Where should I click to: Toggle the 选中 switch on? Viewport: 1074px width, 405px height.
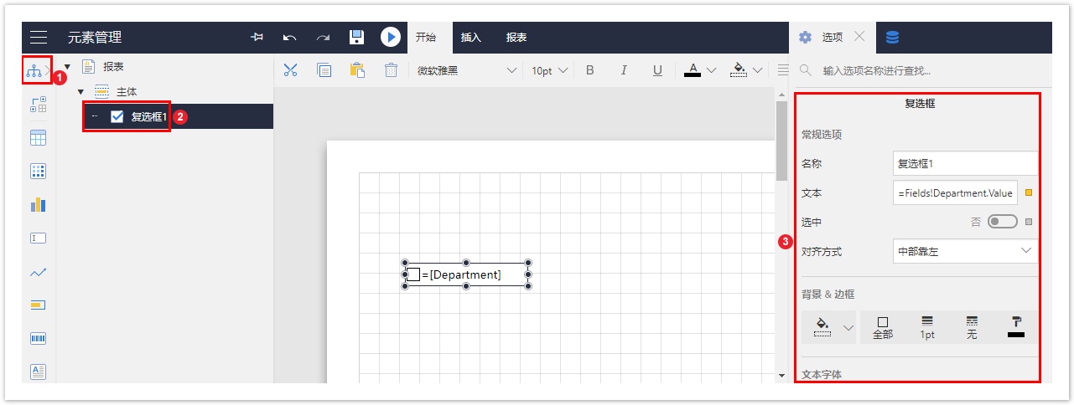(x=1003, y=222)
